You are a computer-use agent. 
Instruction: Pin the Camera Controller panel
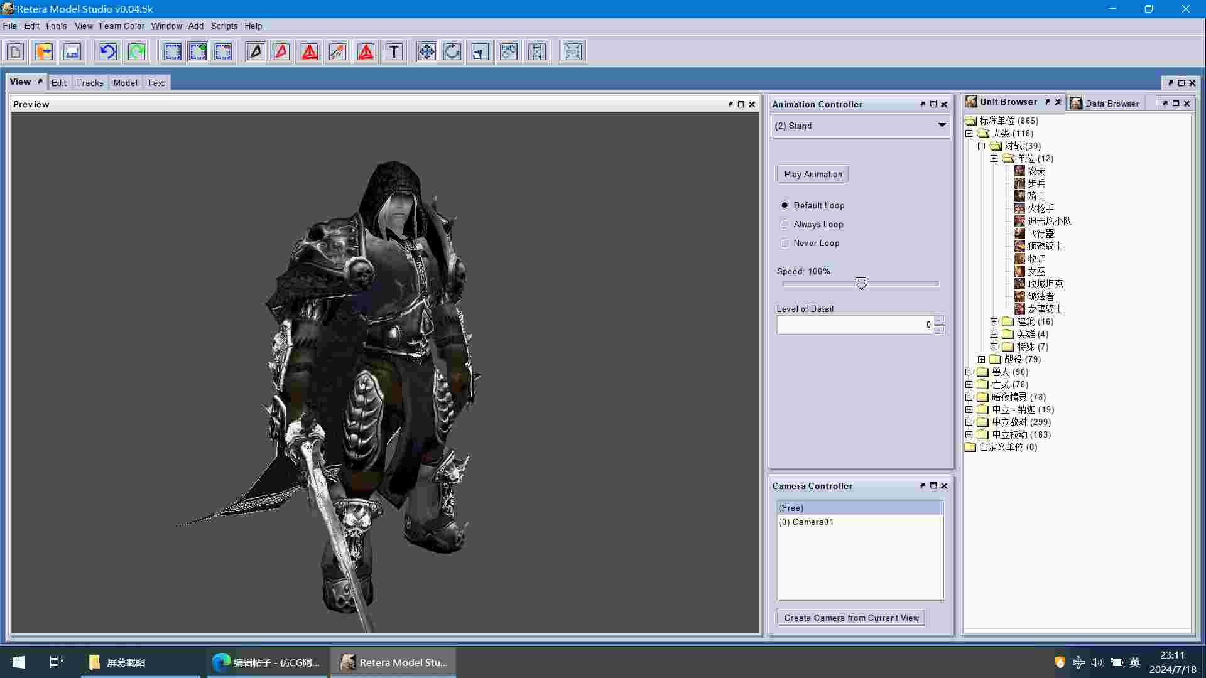point(923,486)
